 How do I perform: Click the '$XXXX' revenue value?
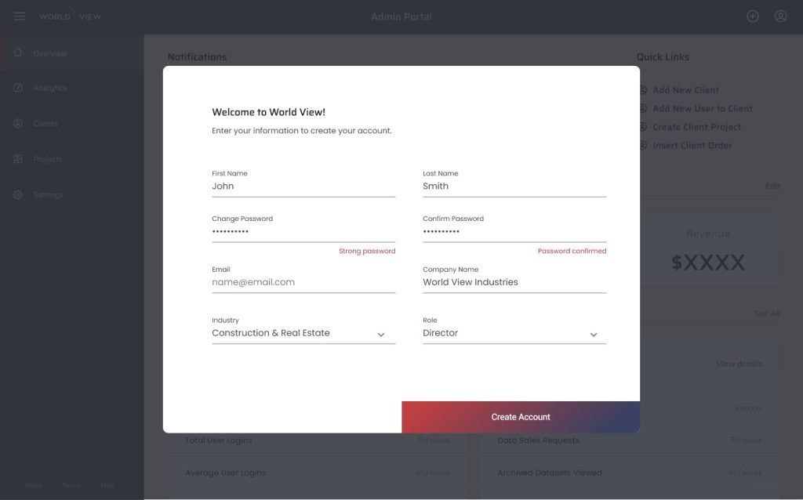click(708, 263)
